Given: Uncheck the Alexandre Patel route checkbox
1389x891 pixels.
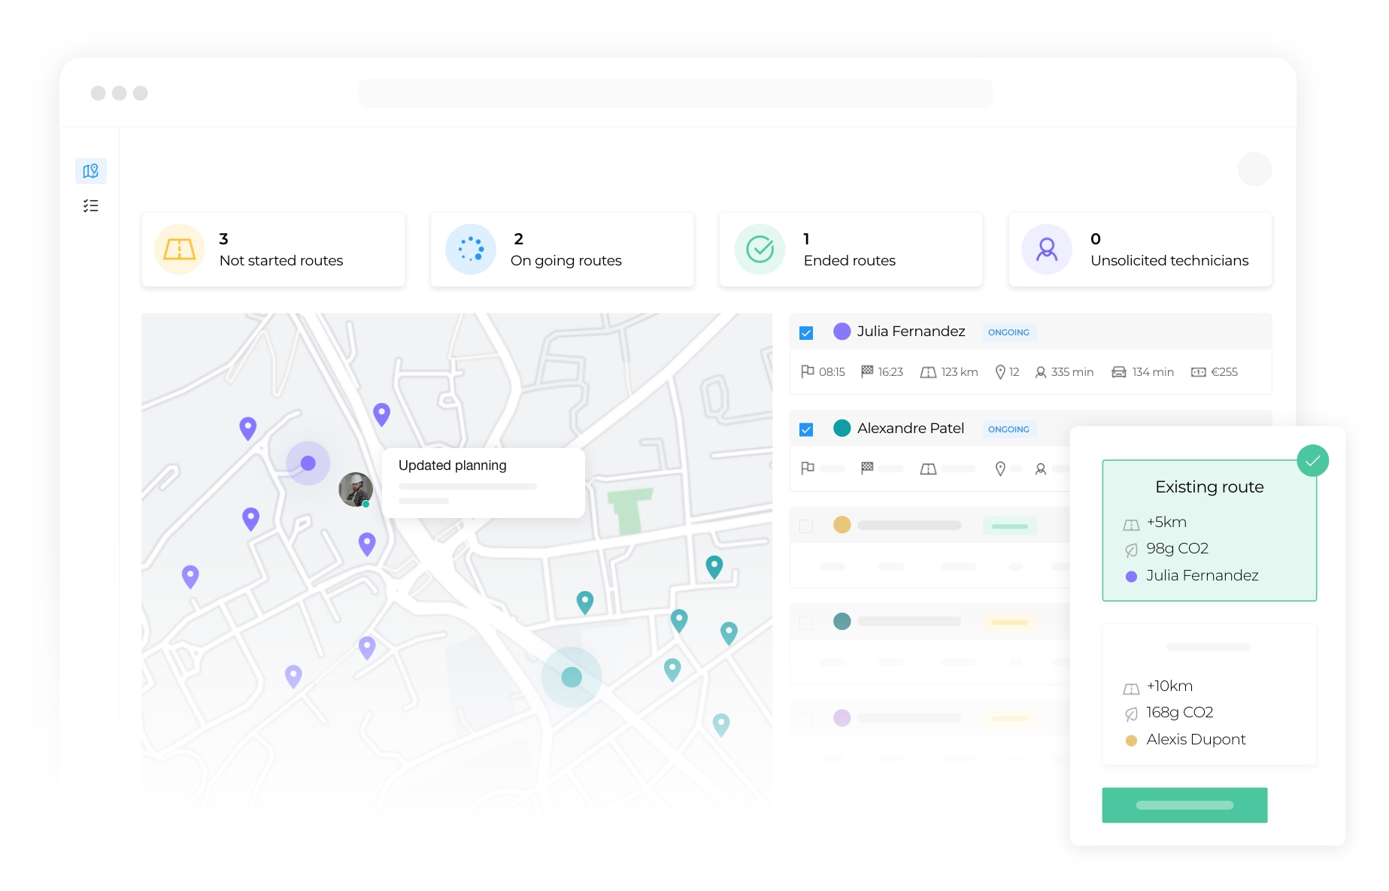Looking at the screenshot, I should (806, 429).
